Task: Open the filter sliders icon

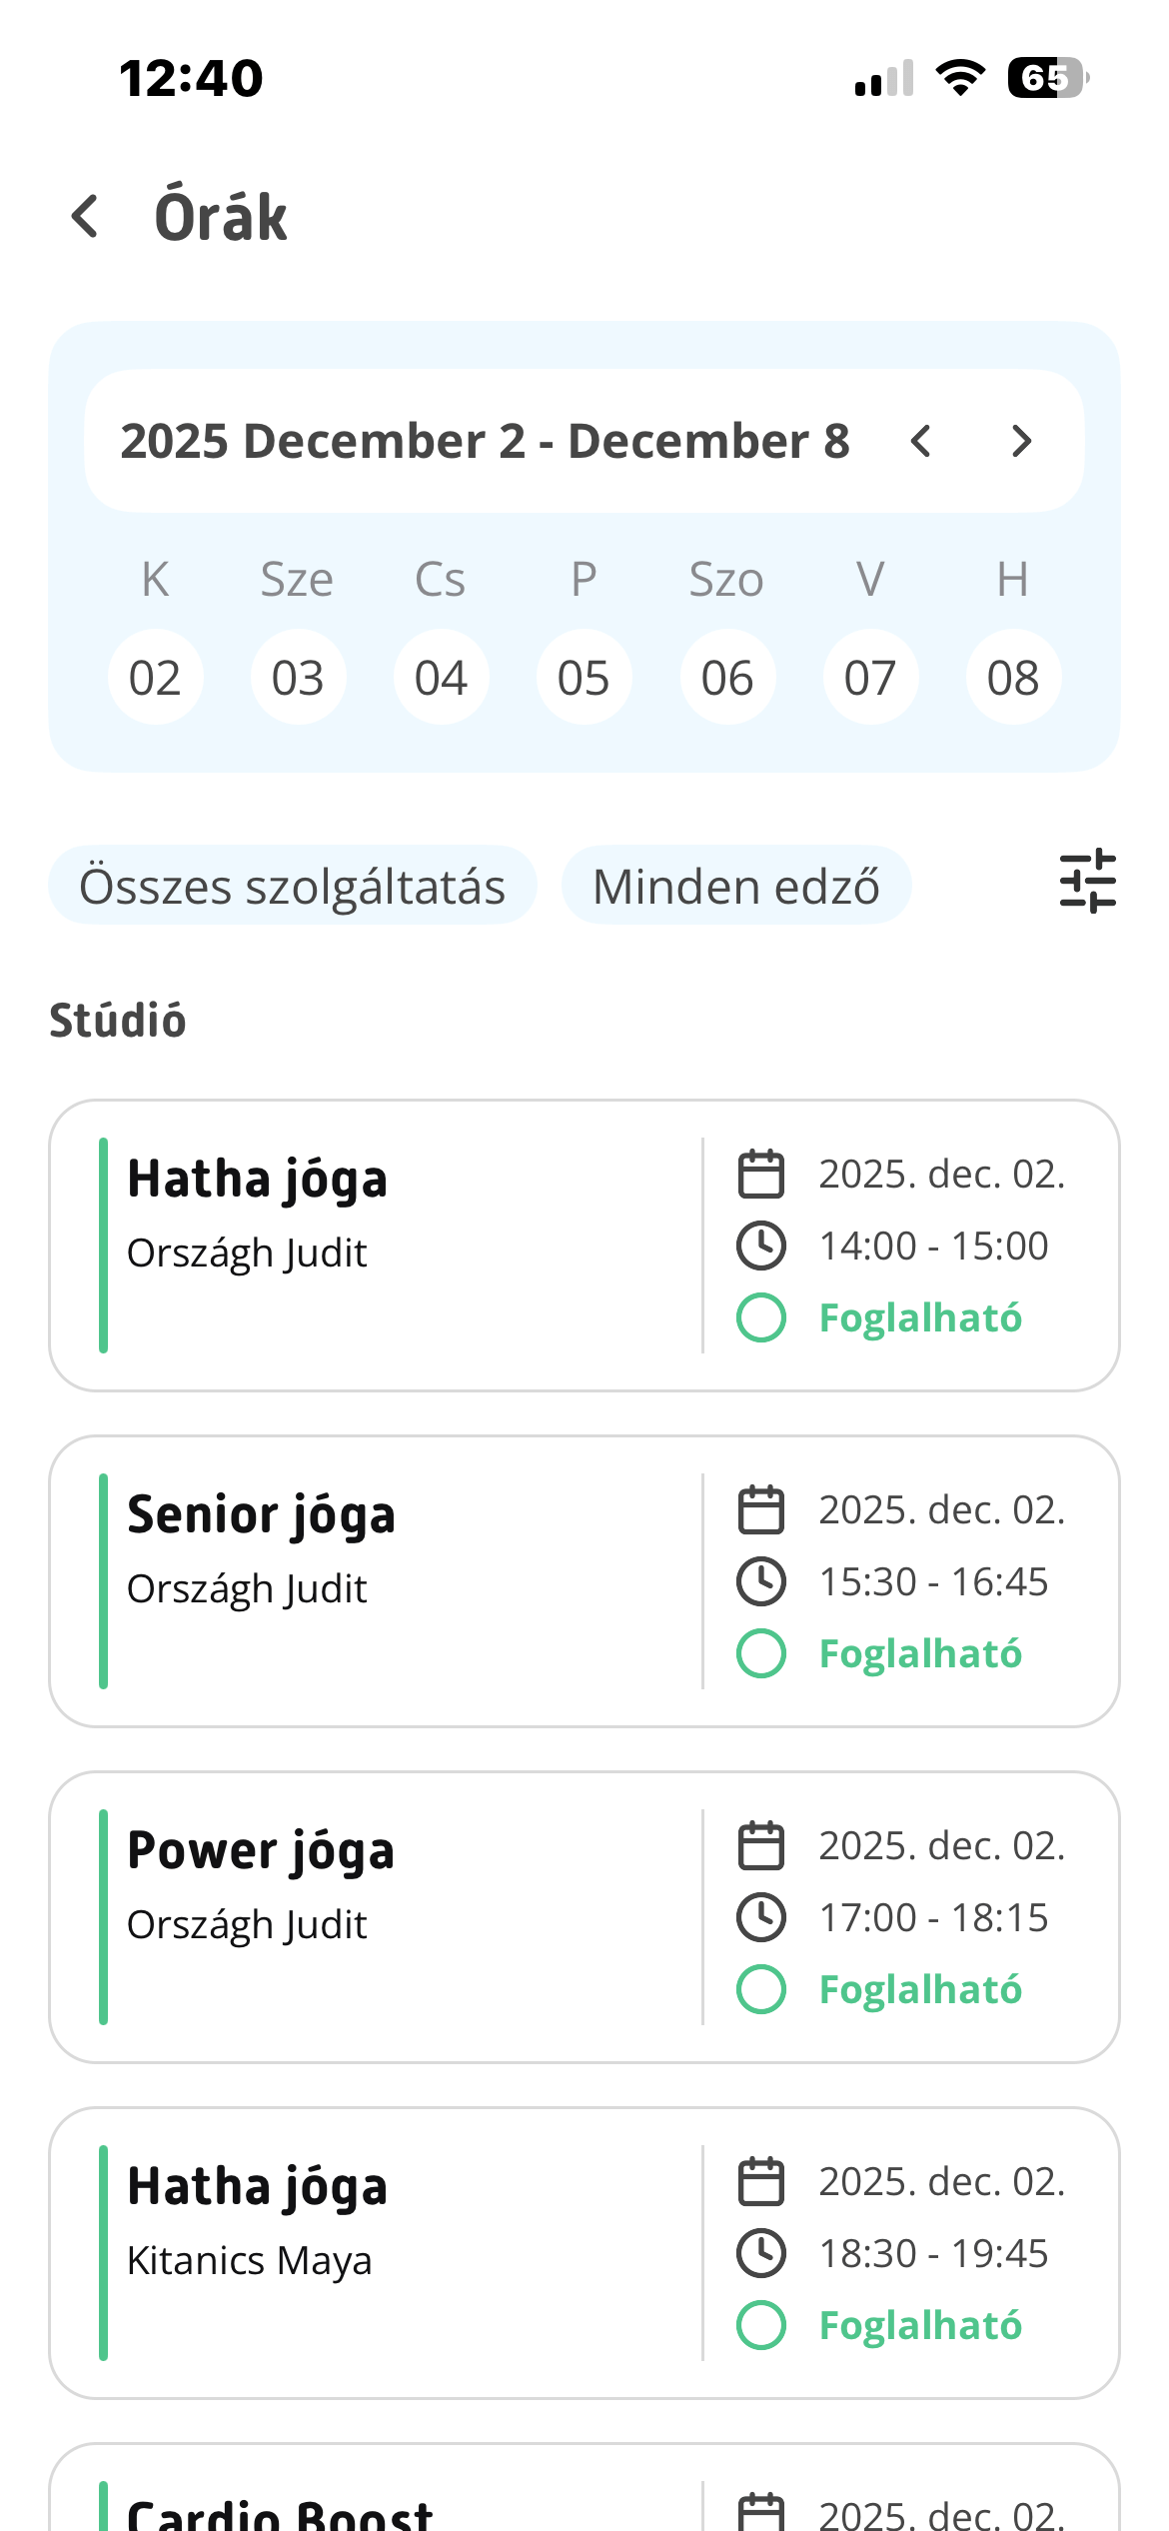Action: (1087, 882)
